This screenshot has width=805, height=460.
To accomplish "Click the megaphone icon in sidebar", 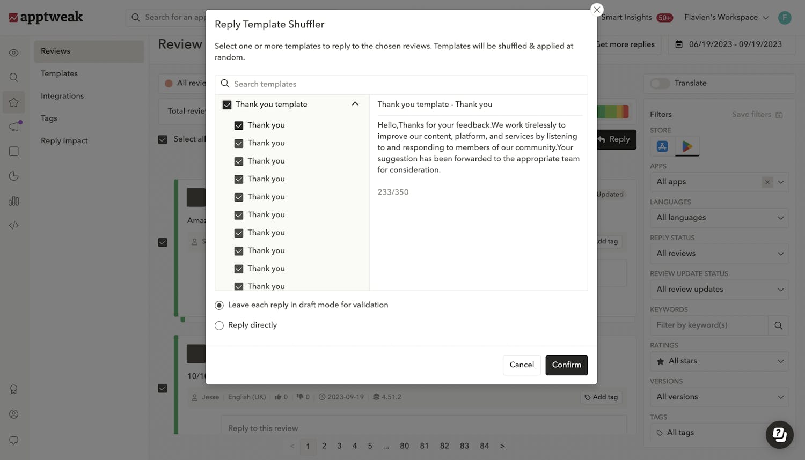I will (x=14, y=127).
